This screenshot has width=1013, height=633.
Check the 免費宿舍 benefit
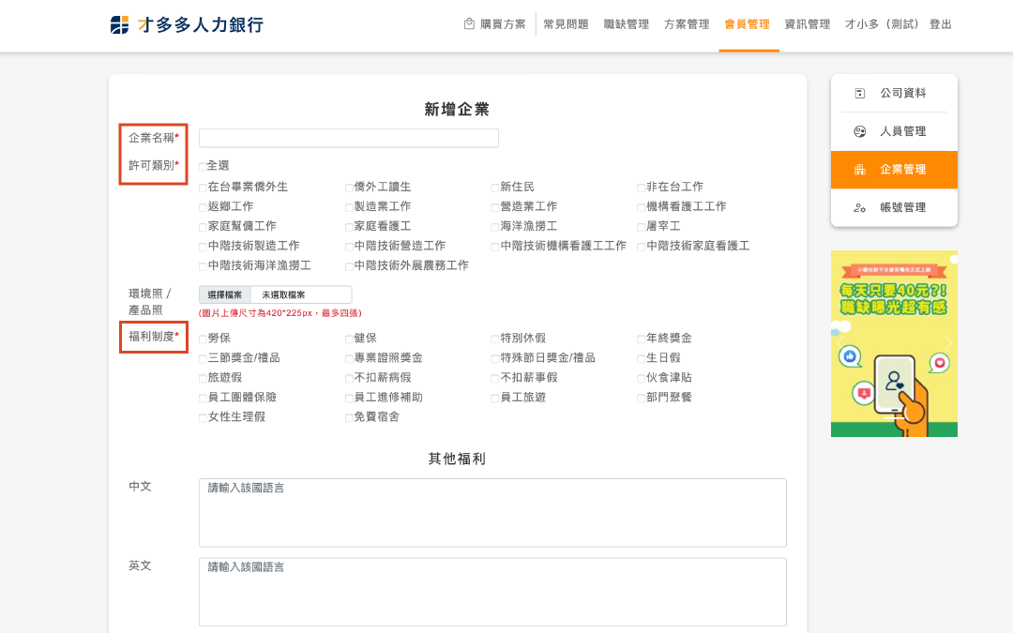point(349,417)
